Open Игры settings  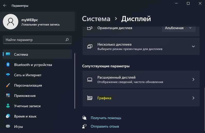tap(37, 127)
